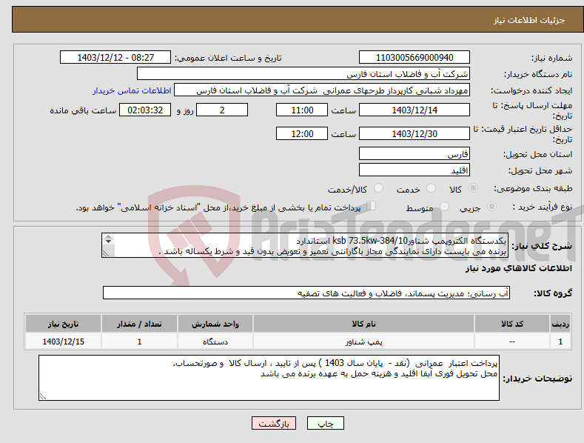Click the کد کالا column header
The width and height of the screenshot is (584, 443).
512,324
